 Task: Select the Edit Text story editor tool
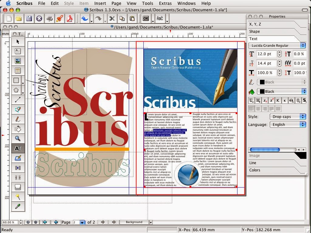[x=18, y=158]
